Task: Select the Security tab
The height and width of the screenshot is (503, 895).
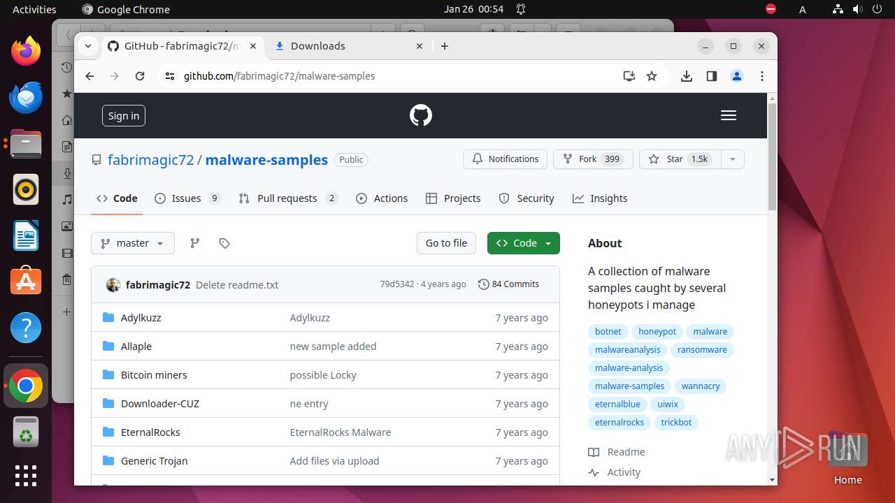Action: point(527,198)
